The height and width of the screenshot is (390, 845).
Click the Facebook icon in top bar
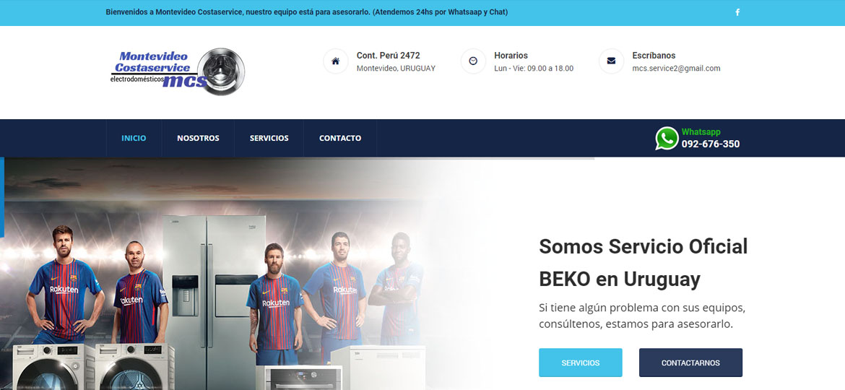[737, 12]
